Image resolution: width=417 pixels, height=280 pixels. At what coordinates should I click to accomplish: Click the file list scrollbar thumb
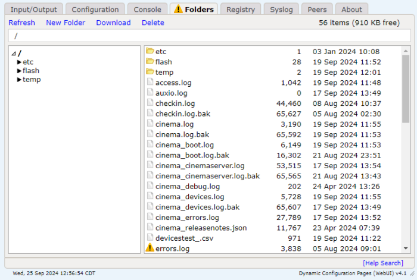tap(406, 89)
